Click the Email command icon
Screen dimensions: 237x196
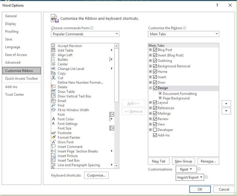tap(53, 101)
